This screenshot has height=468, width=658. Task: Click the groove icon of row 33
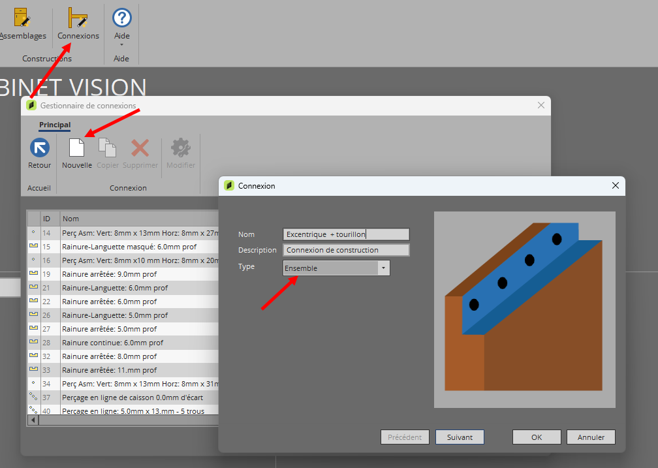pyautogui.click(x=33, y=369)
